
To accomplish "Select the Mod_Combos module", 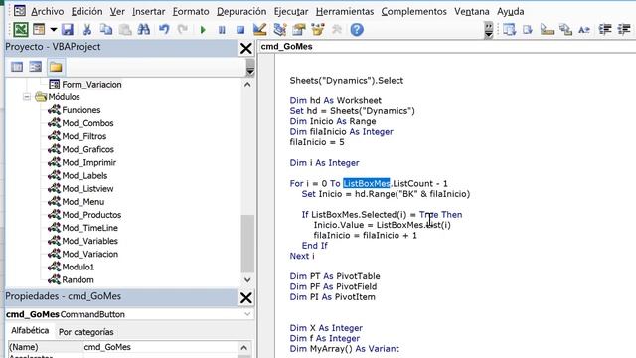I will (87, 123).
